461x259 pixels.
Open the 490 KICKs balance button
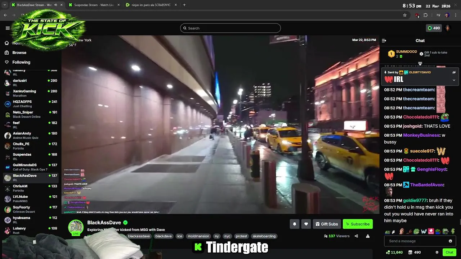pyautogui.click(x=434, y=28)
